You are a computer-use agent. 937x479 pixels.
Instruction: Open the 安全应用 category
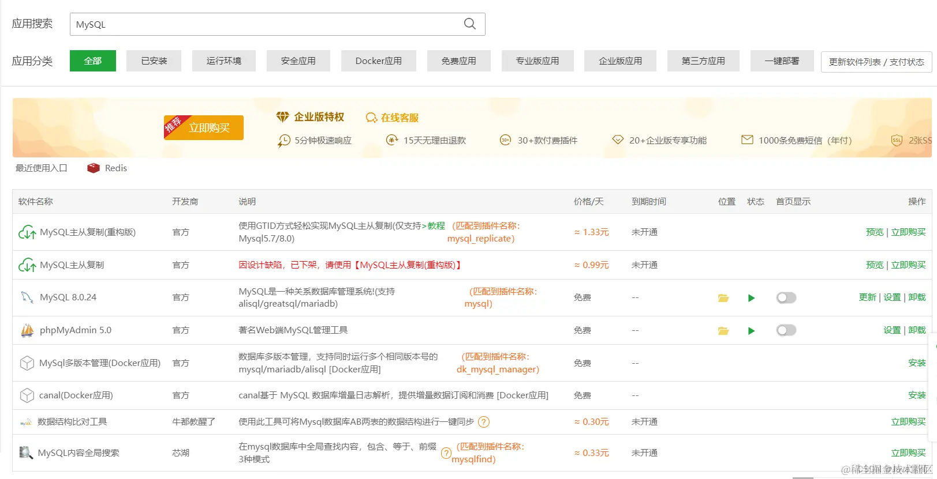(x=298, y=61)
